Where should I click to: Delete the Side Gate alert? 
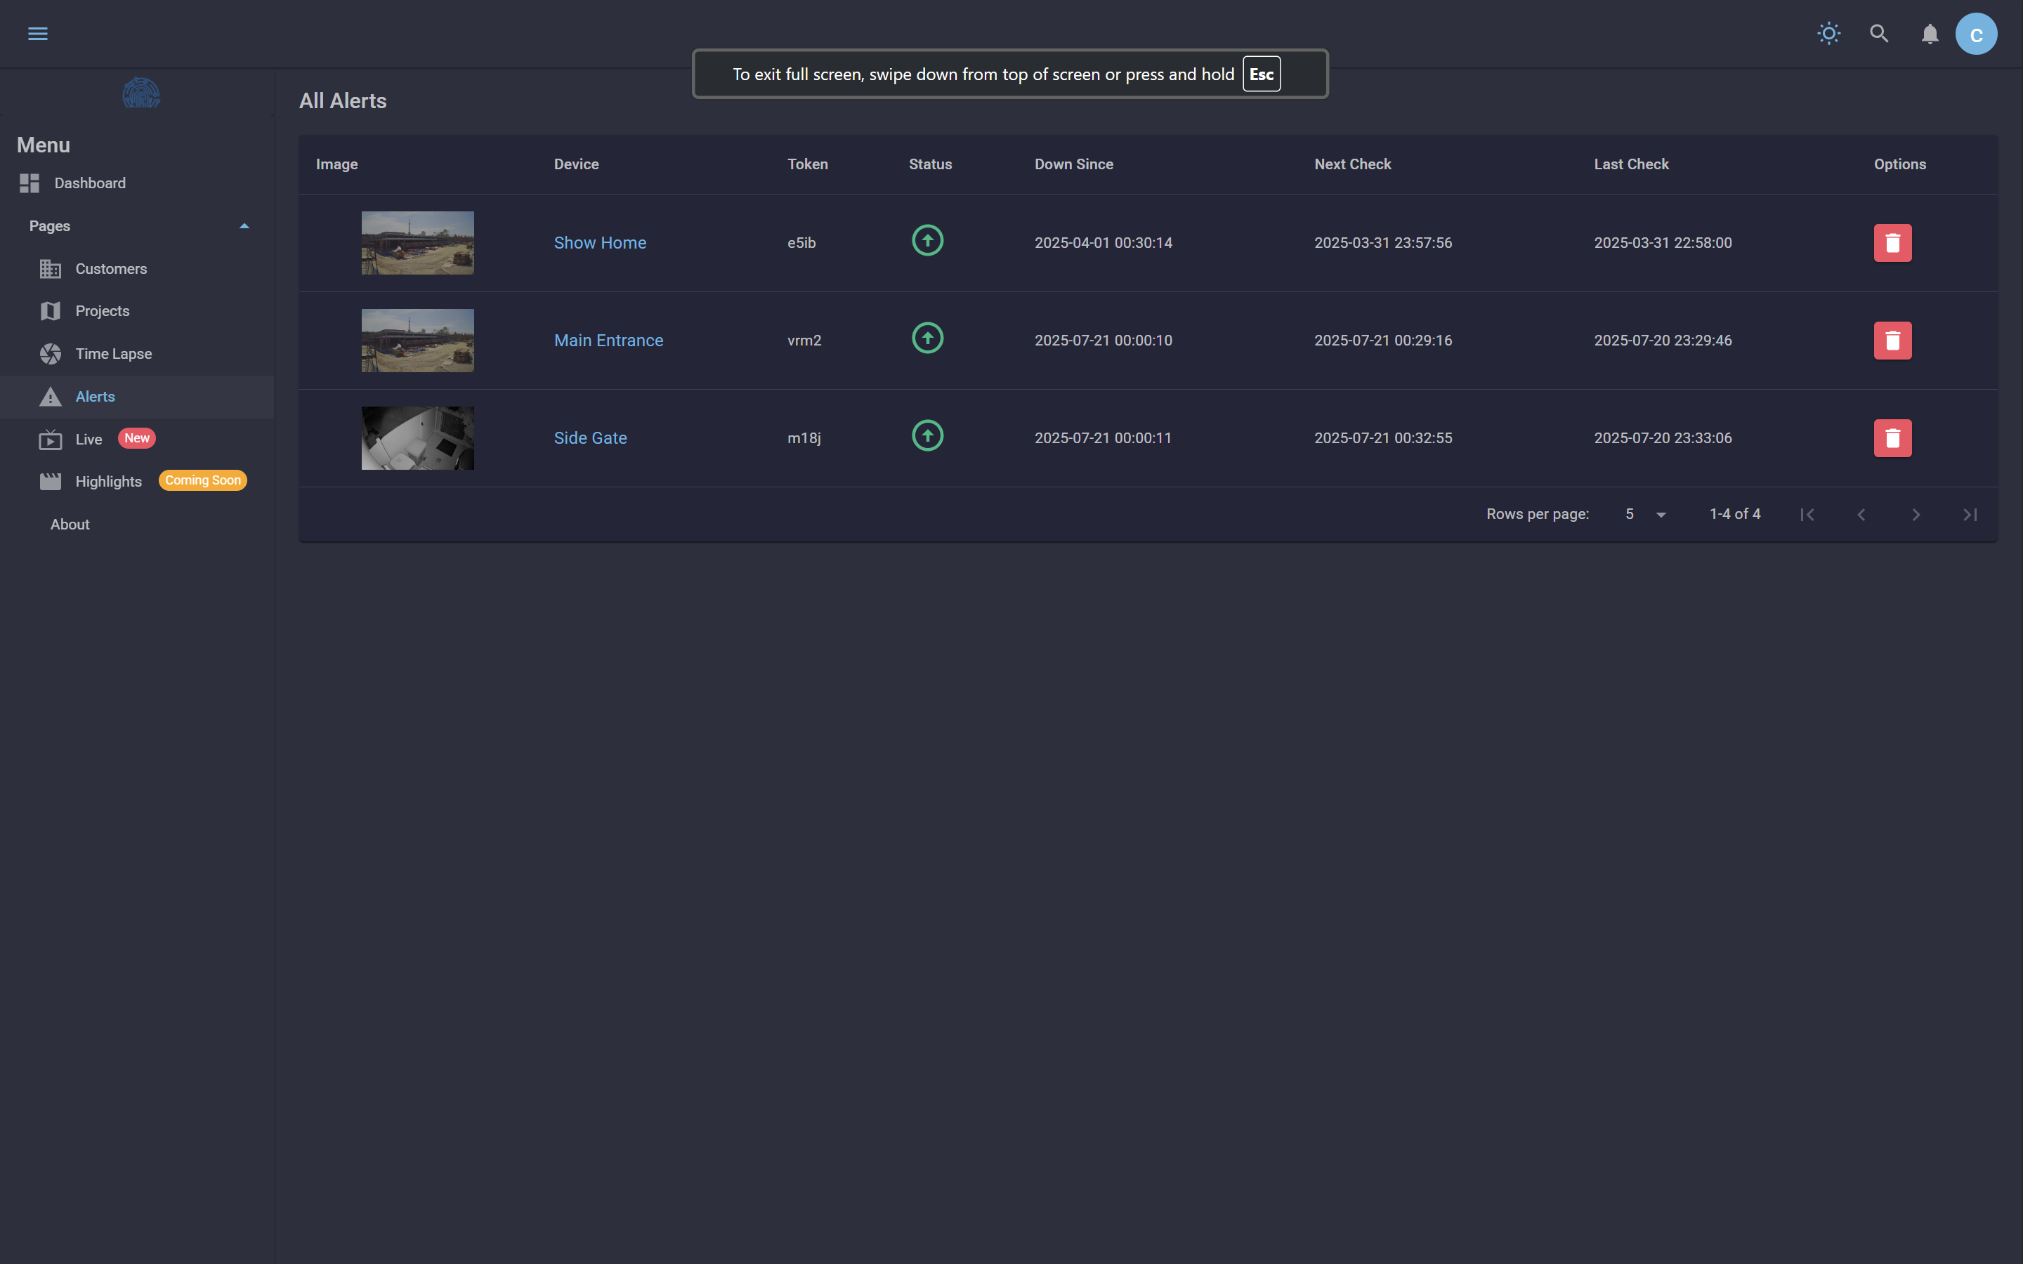(x=1892, y=438)
